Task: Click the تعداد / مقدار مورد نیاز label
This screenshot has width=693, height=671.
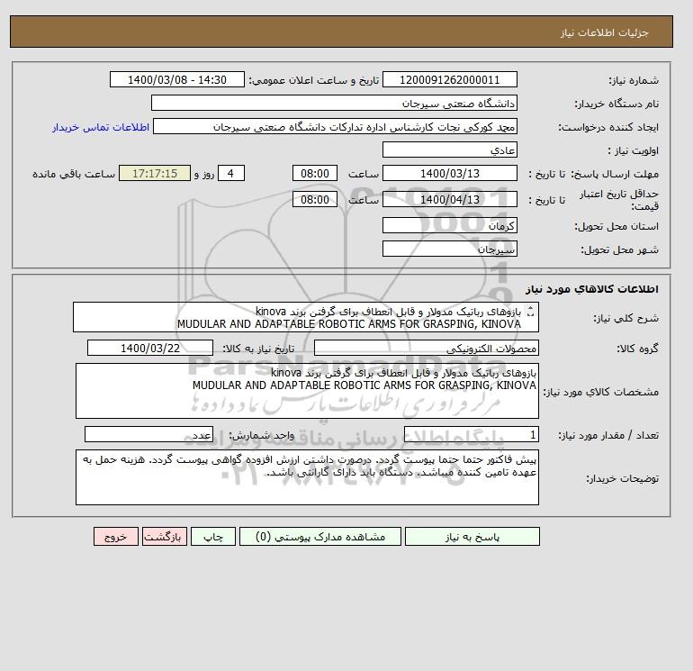Action: (608, 436)
